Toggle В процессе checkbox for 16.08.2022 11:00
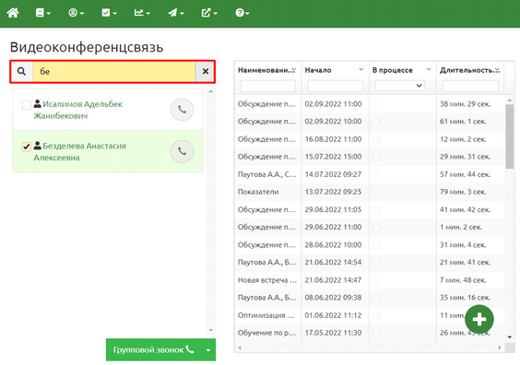Viewport: 520px width, 365px height. 376,139
